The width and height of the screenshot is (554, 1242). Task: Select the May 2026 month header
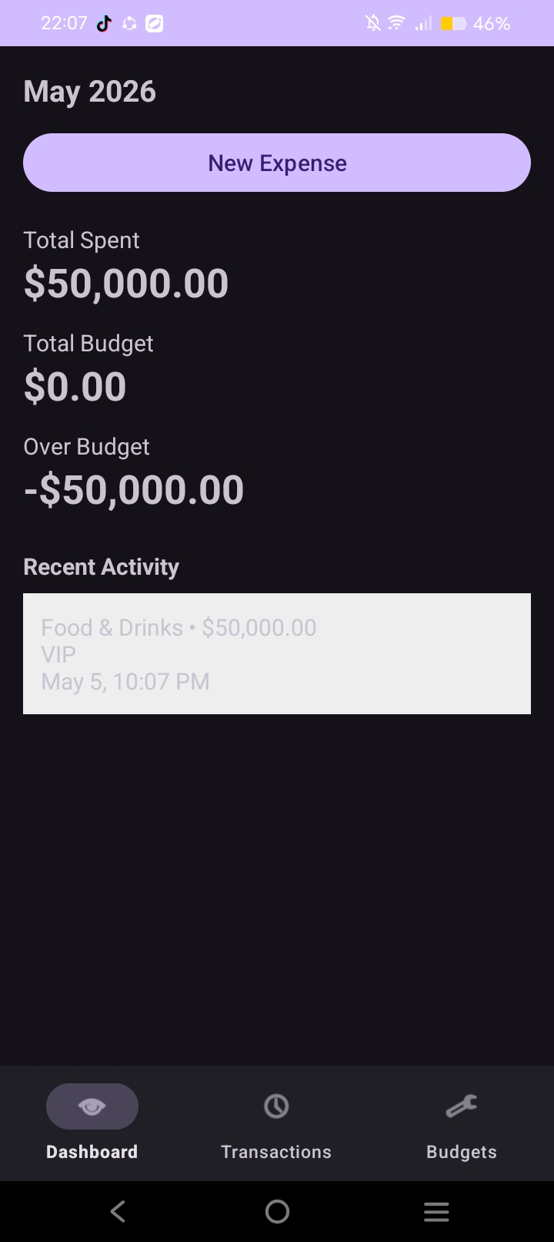90,92
